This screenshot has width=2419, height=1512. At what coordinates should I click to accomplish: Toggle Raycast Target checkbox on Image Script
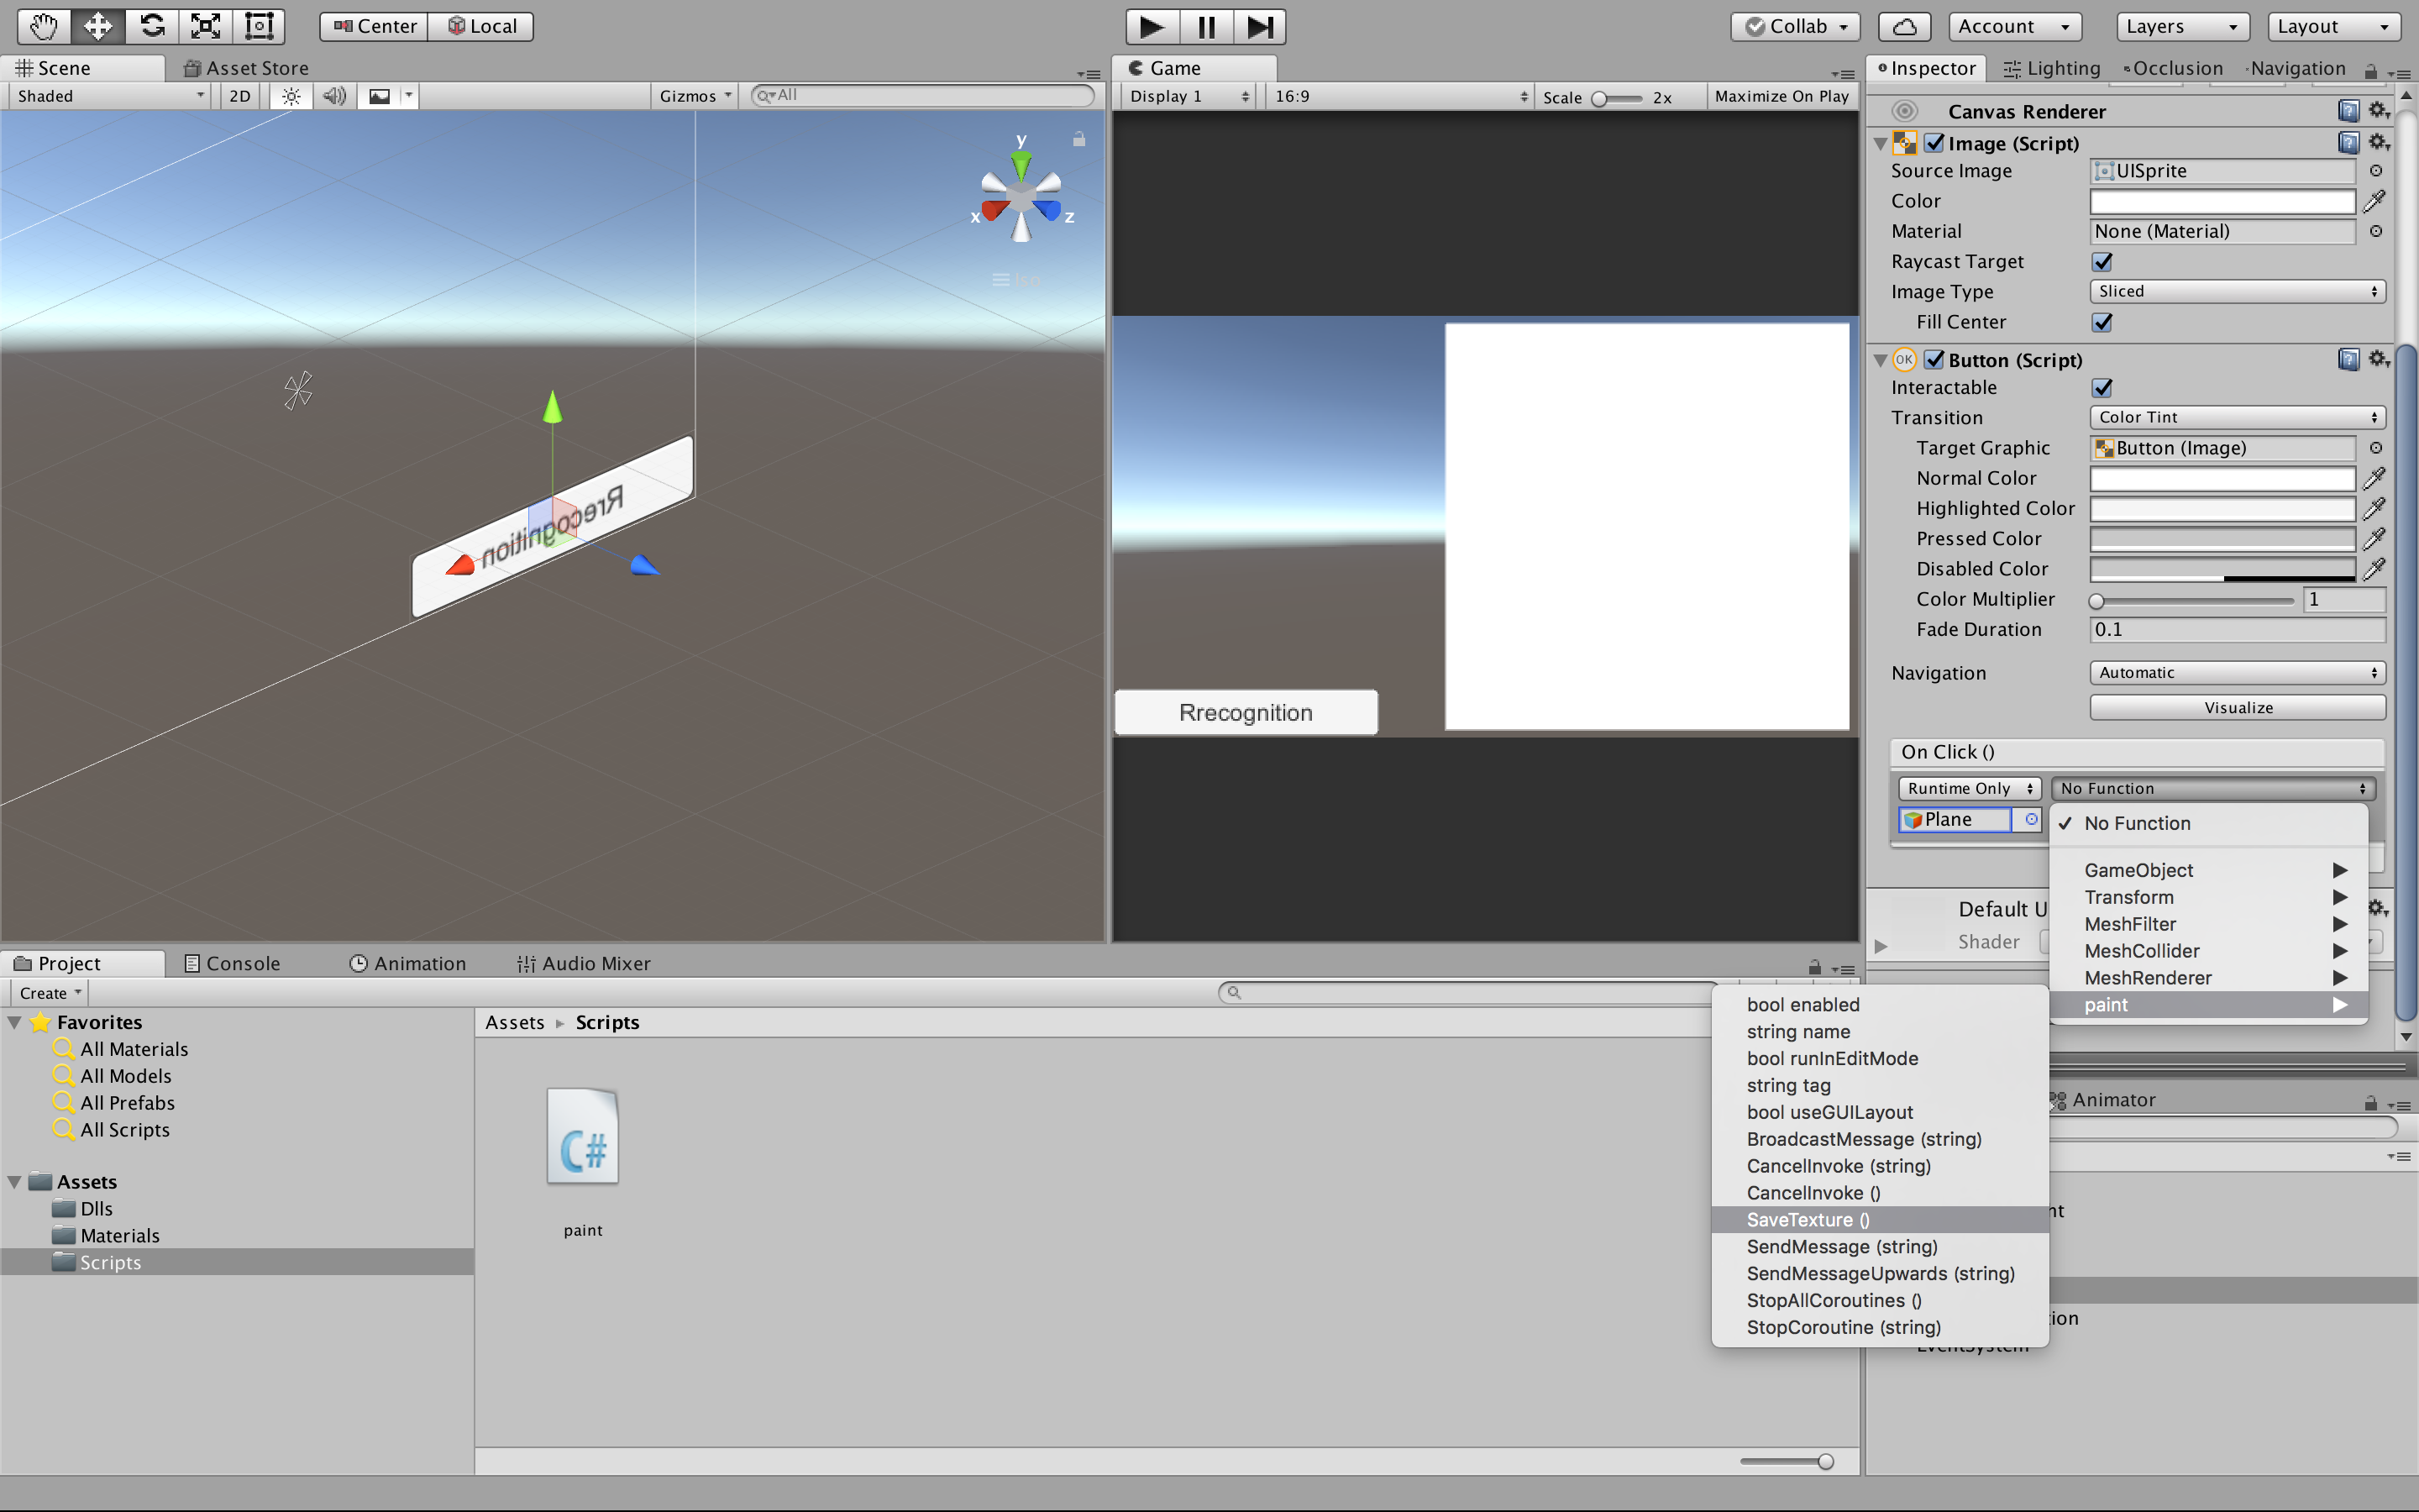(2102, 261)
